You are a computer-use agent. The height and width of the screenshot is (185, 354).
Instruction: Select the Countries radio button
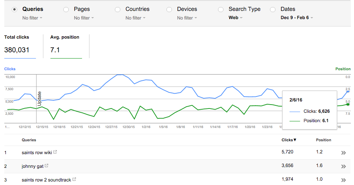pyautogui.click(x=118, y=9)
